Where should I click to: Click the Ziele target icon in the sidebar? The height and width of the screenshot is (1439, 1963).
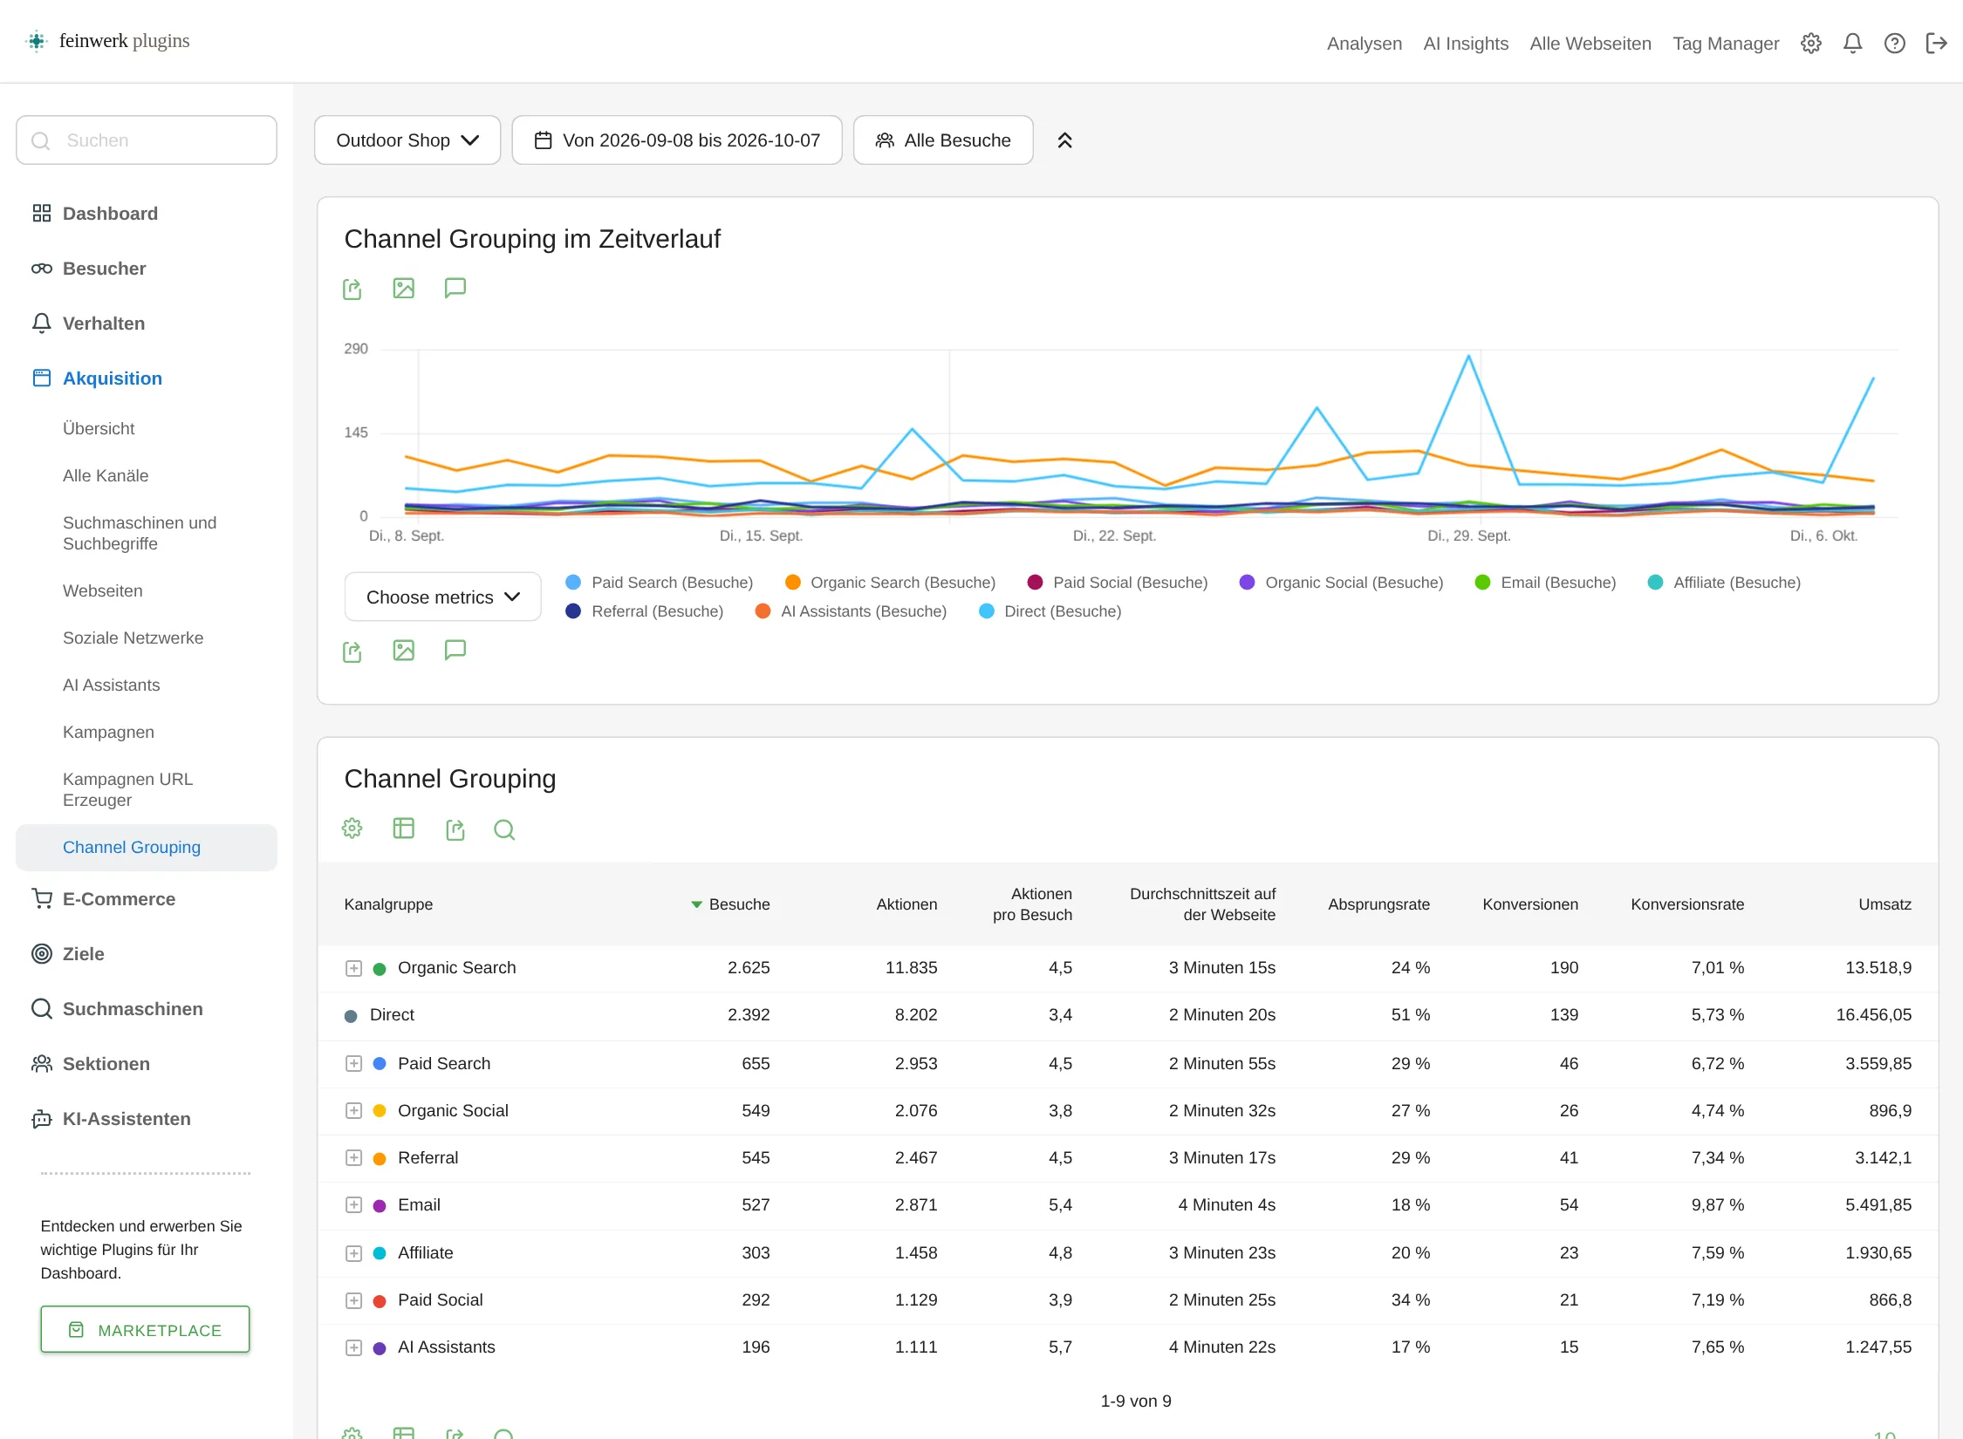pyautogui.click(x=42, y=954)
